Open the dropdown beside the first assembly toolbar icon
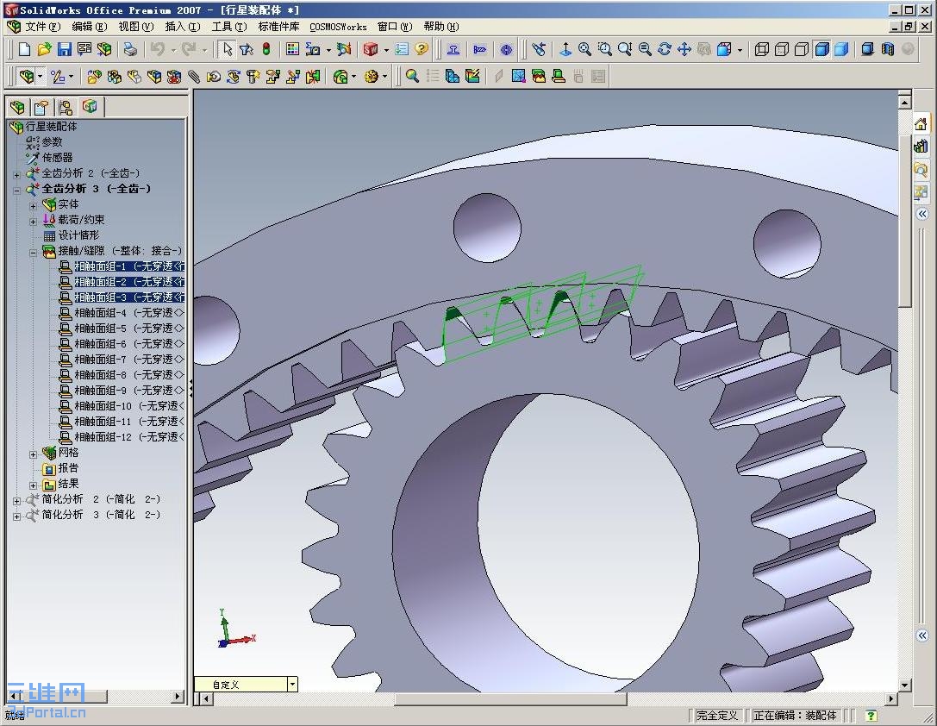937x726 pixels. click(x=40, y=77)
